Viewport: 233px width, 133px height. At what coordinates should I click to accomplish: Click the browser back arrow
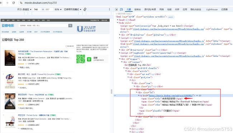tap(1, 3)
